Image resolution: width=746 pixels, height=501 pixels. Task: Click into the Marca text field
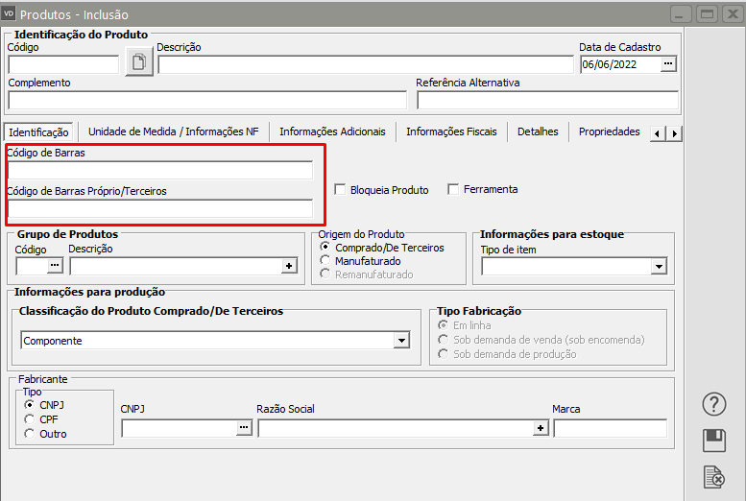coord(610,429)
